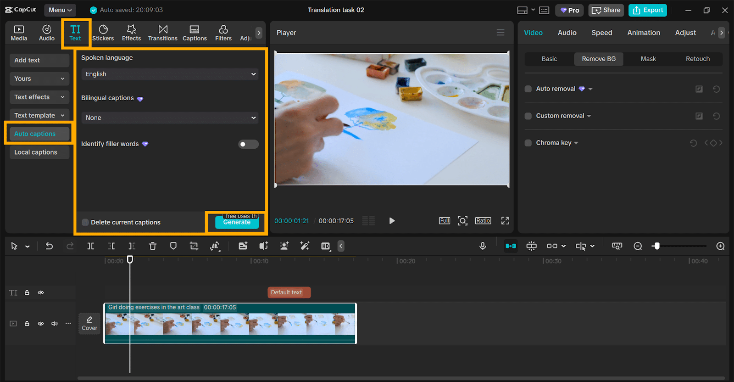The image size is (734, 382).
Task: Expand the Yours text category
Action: click(39, 79)
